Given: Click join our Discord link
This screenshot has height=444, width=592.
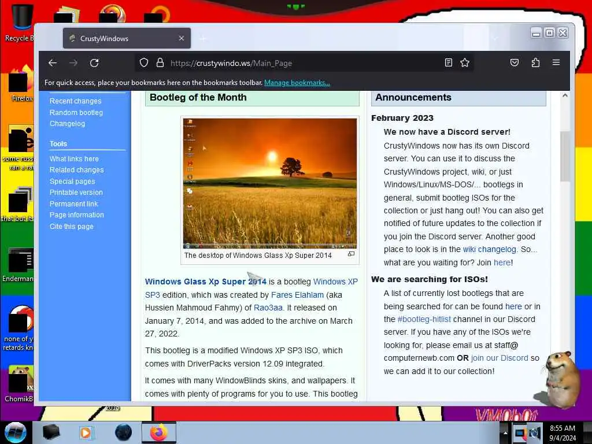Looking at the screenshot, I should [x=499, y=358].
